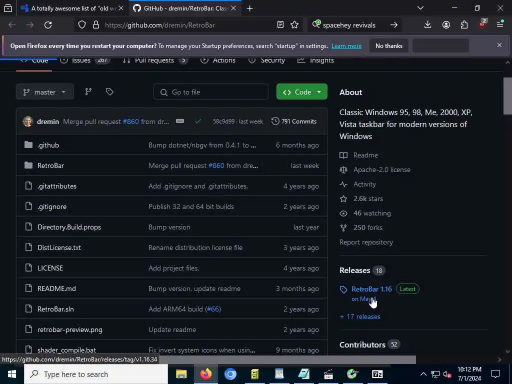Expand the commit message ellipsis
The height and width of the screenshot is (384, 512).
tap(180, 121)
